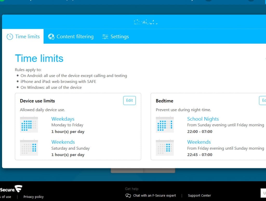Switch to the Content filtering tab
Viewport: 266px width, 201px height.
pyautogui.click(x=71, y=36)
